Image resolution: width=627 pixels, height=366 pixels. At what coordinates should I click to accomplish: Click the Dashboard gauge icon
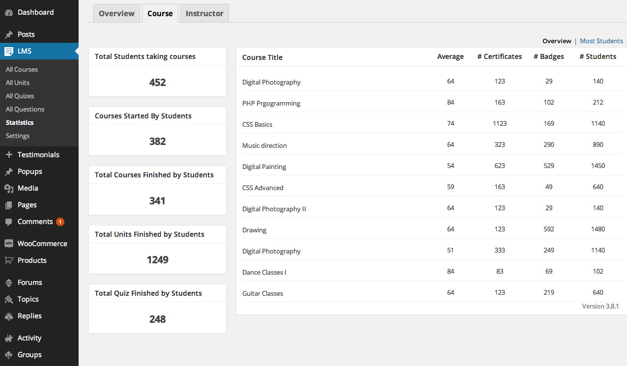click(9, 12)
